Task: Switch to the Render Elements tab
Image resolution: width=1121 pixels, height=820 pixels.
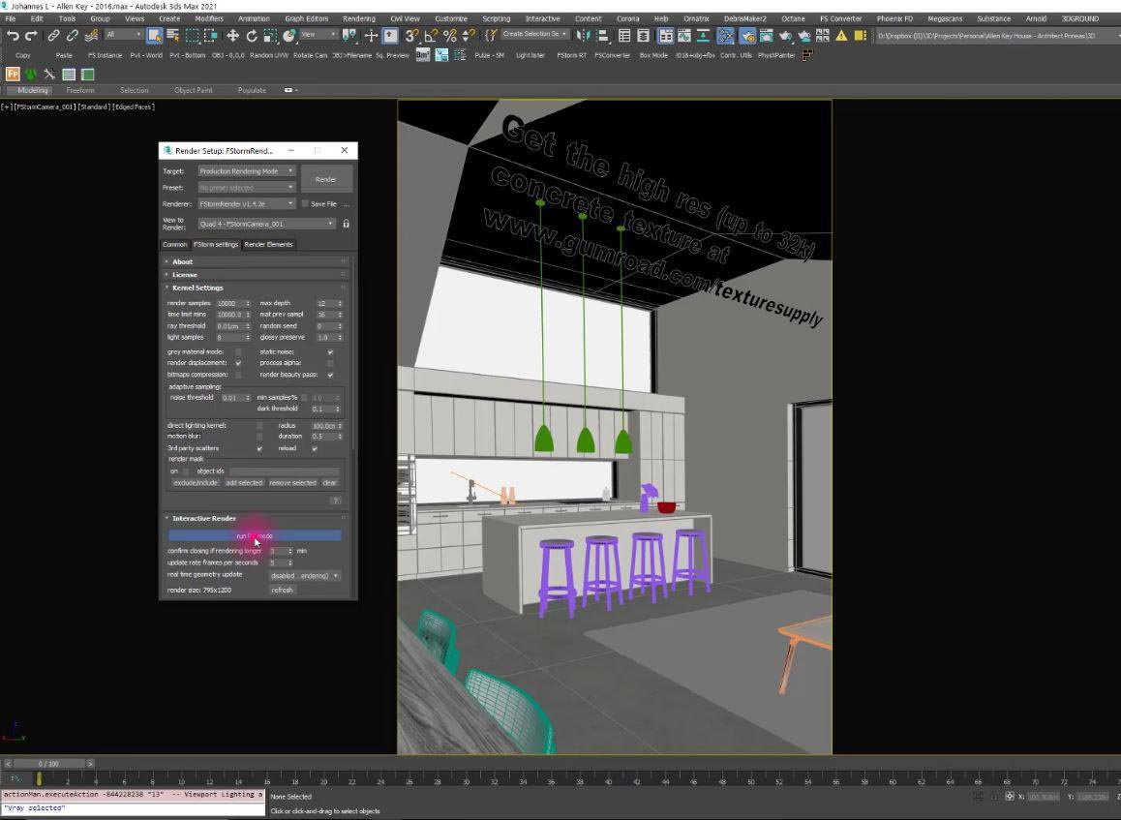Action: tap(268, 245)
